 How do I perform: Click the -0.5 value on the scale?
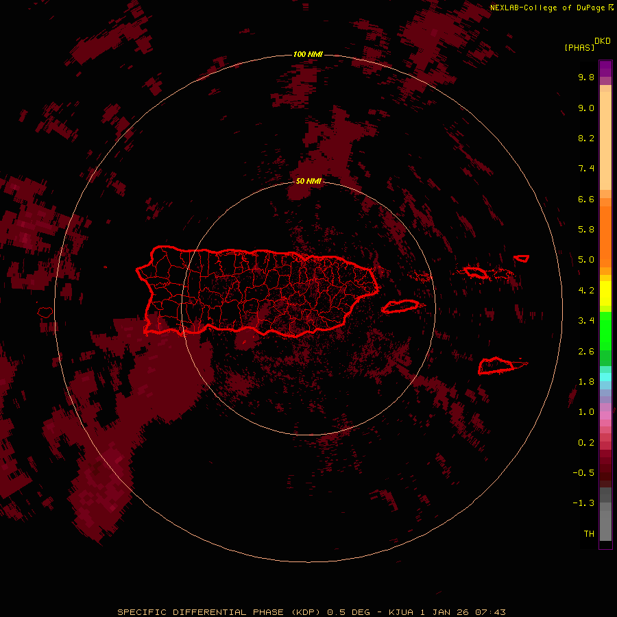[583, 473]
